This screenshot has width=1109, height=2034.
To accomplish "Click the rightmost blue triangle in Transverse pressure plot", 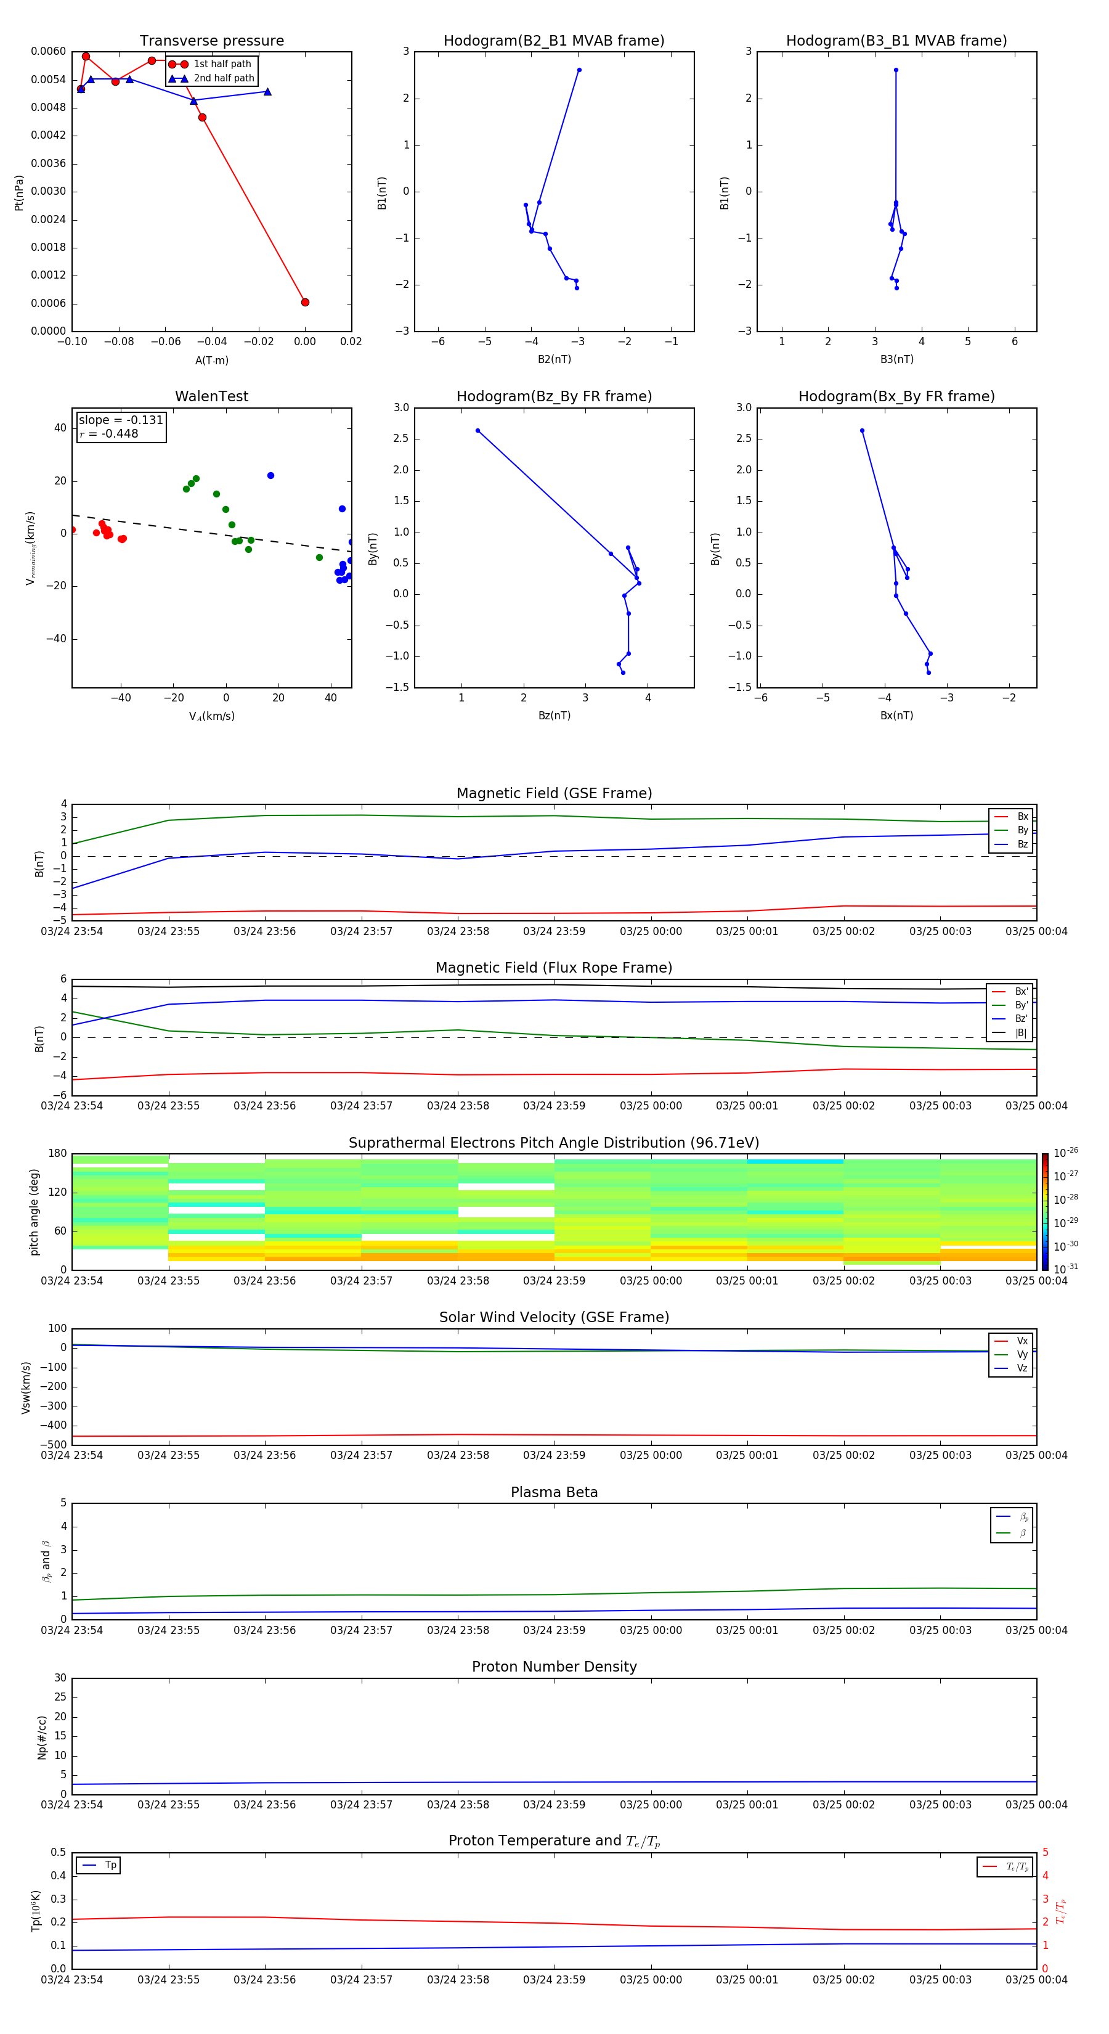I will coord(267,92).
